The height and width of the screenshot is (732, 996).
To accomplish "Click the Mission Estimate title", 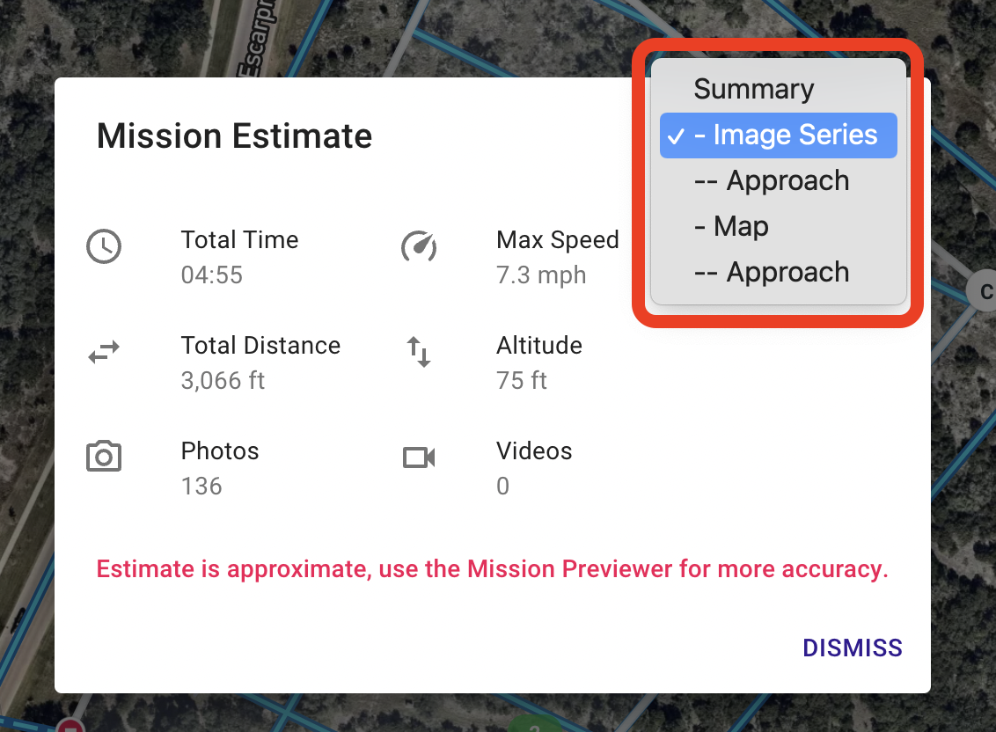I will [x=234, y=136].
